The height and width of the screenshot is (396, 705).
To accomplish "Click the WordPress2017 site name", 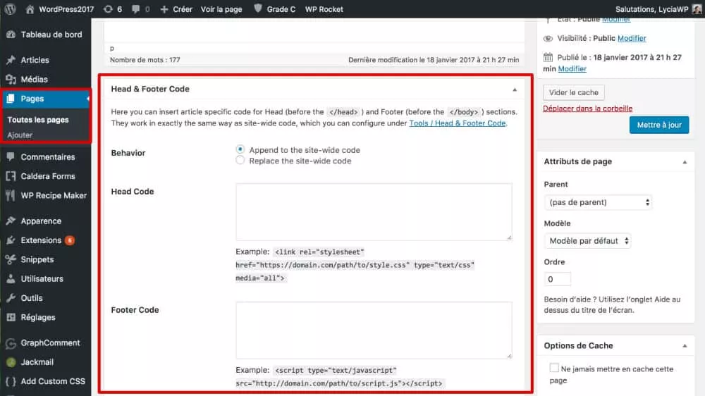I will coord(66,9).
